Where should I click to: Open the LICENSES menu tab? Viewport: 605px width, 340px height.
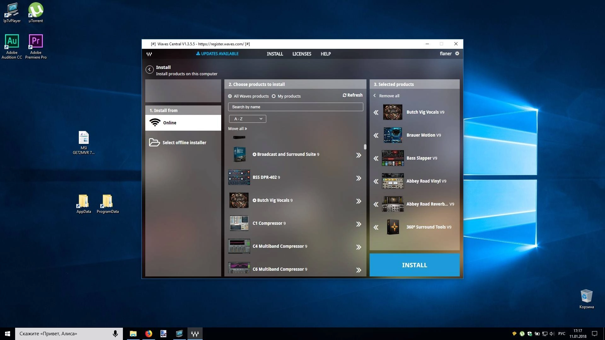click(302, 54)
